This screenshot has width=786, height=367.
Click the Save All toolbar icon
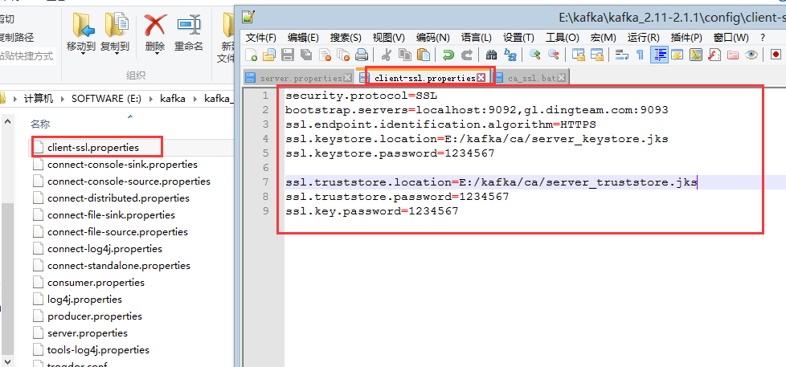tap(305, 55)
